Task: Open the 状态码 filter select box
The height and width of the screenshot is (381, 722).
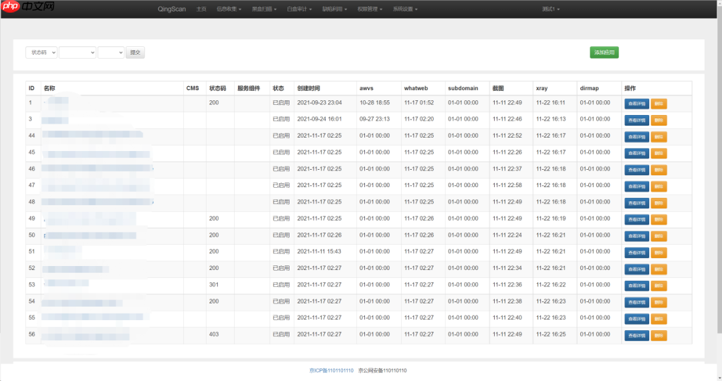Action: 41,52
